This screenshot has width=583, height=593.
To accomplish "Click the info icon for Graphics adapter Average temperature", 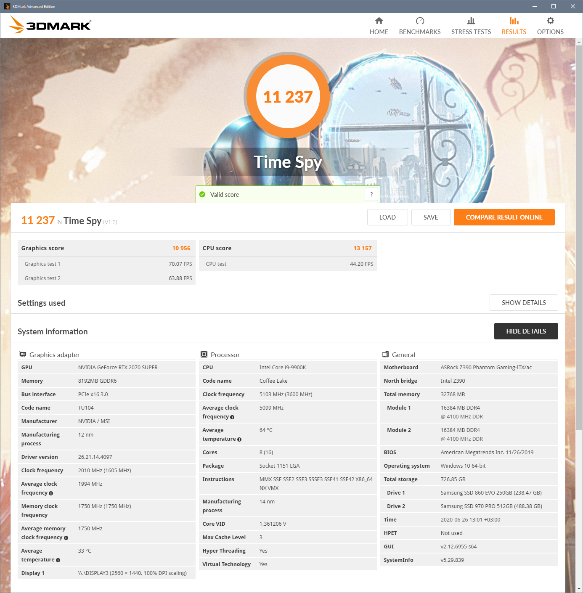I will point(58,560).
